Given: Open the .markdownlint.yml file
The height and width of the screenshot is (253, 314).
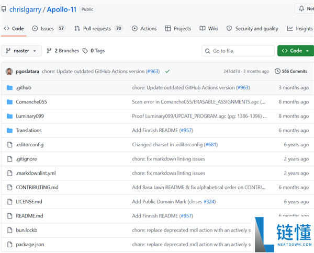Looking at the screenshot, I should (36, 173).
